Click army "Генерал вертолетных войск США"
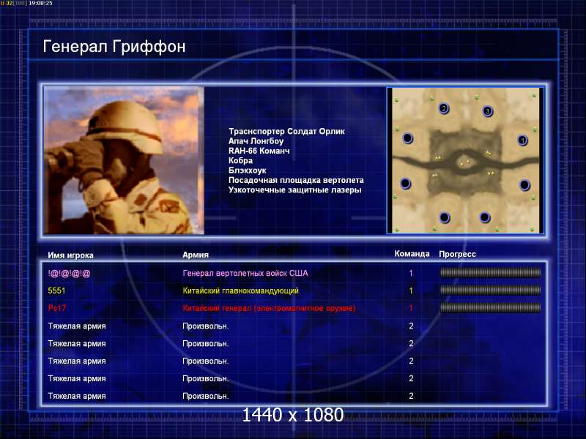This screenshot has width=586, height=439. [245, 273]
